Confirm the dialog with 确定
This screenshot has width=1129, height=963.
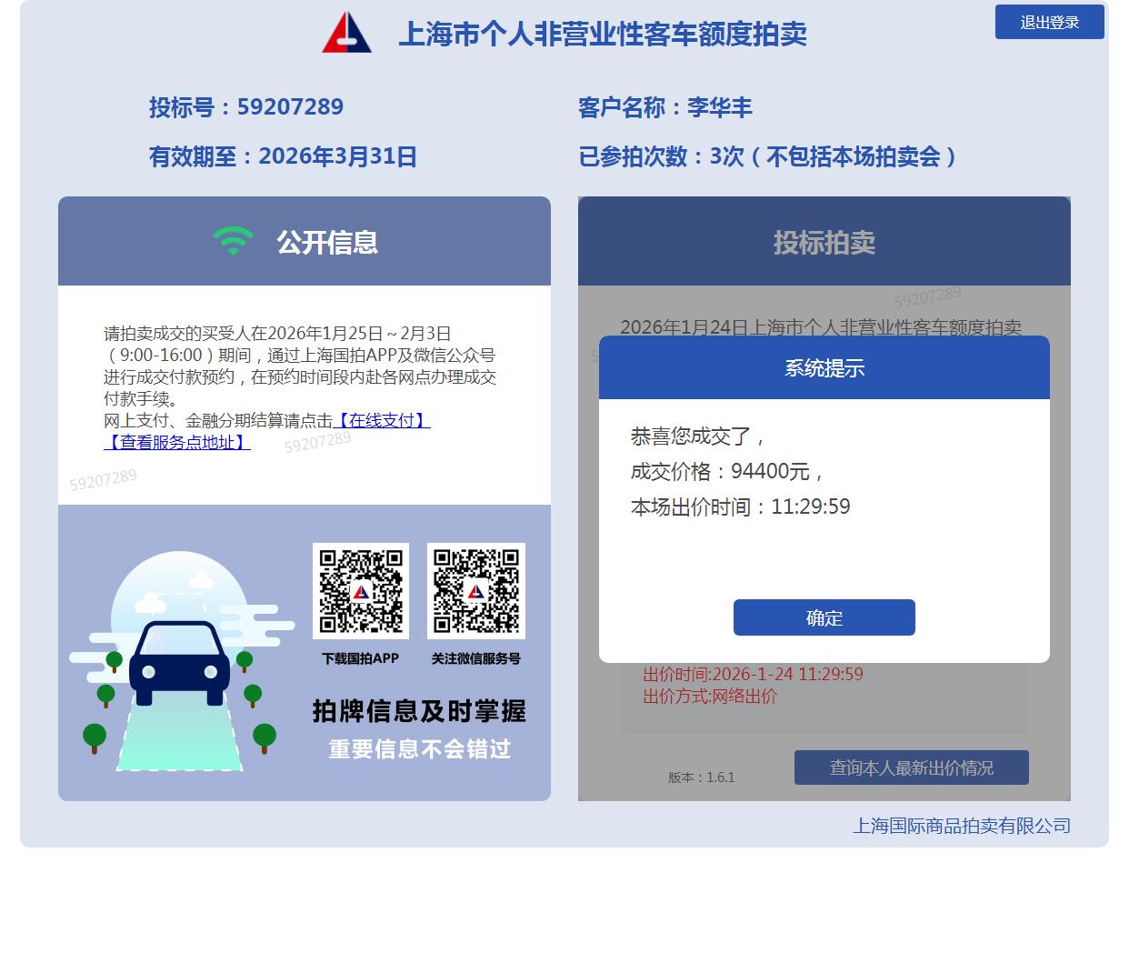[x=824, y=617]
